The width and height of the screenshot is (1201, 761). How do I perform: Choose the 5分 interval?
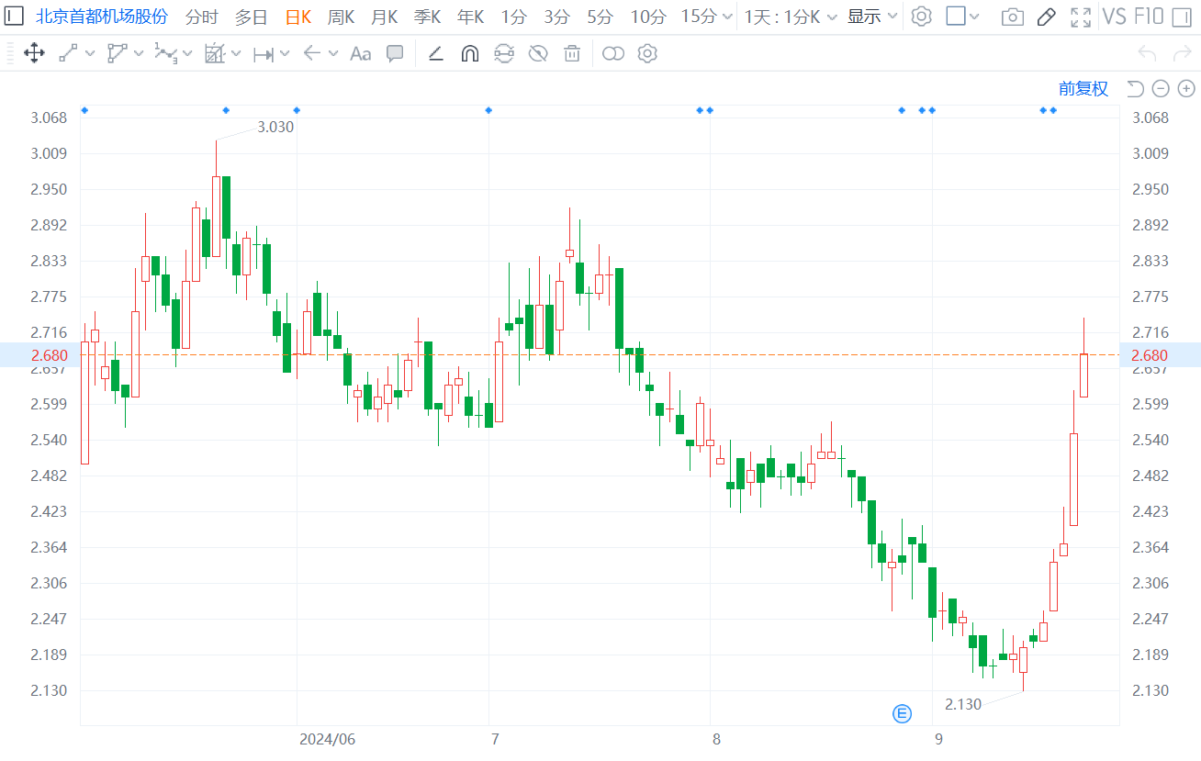click(x=600, y=17)
